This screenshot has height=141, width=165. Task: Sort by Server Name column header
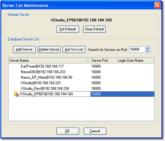tap(49, 61)
